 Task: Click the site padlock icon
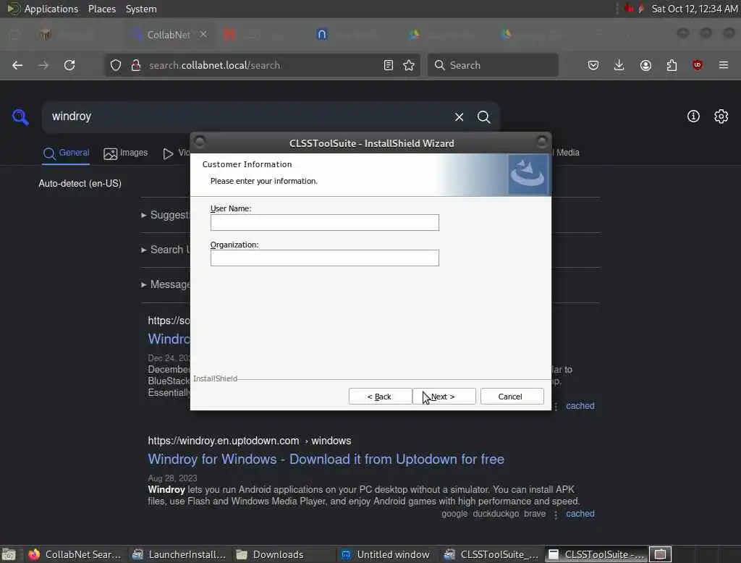(x=136, y=65)
